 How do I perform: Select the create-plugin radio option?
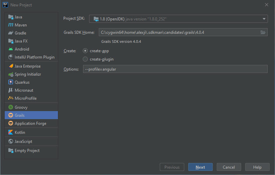pos(85,59)
